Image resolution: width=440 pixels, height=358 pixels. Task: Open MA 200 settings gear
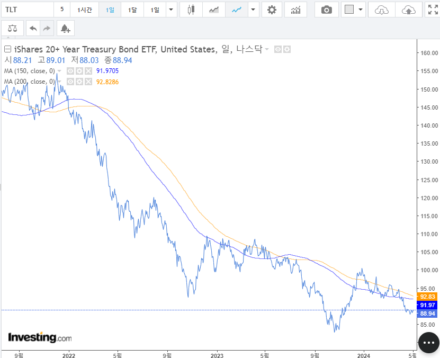(79, 82)
